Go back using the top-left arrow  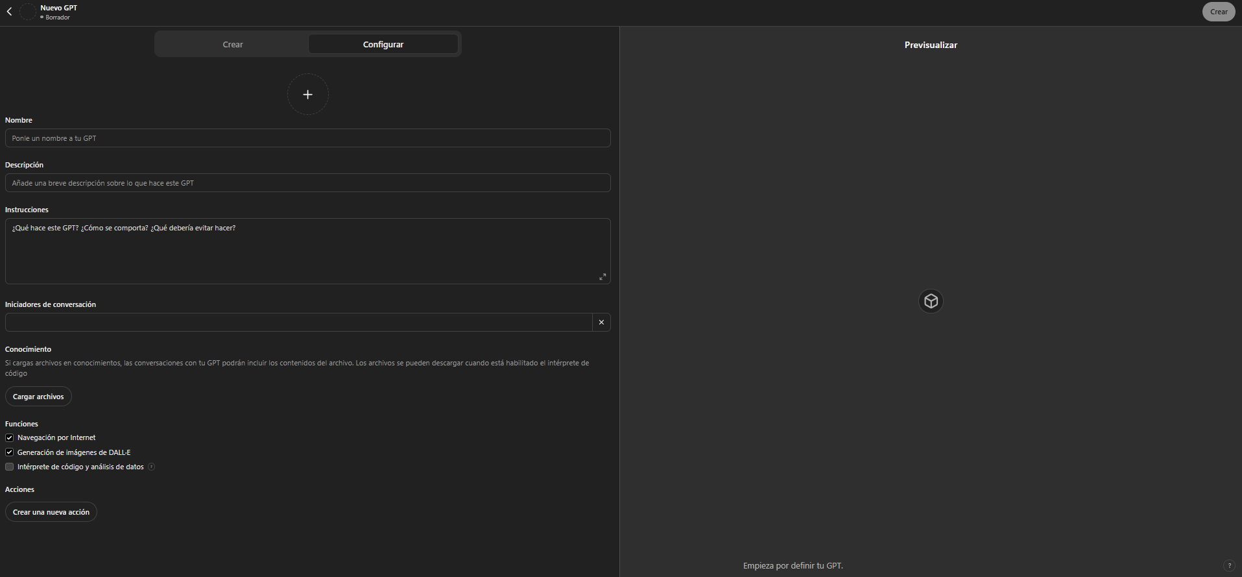pos(10,12)
